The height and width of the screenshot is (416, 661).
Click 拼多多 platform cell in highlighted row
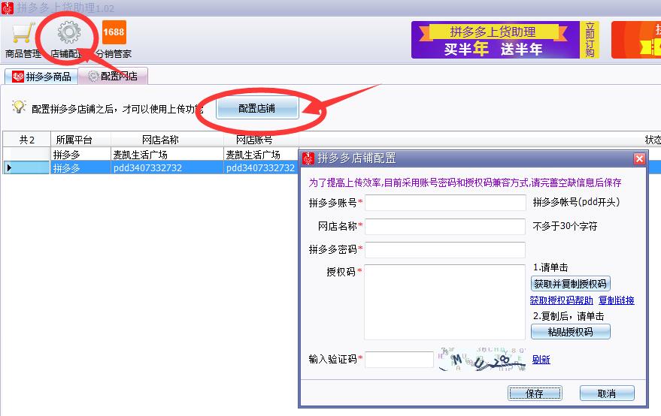(x=80, y=168)
